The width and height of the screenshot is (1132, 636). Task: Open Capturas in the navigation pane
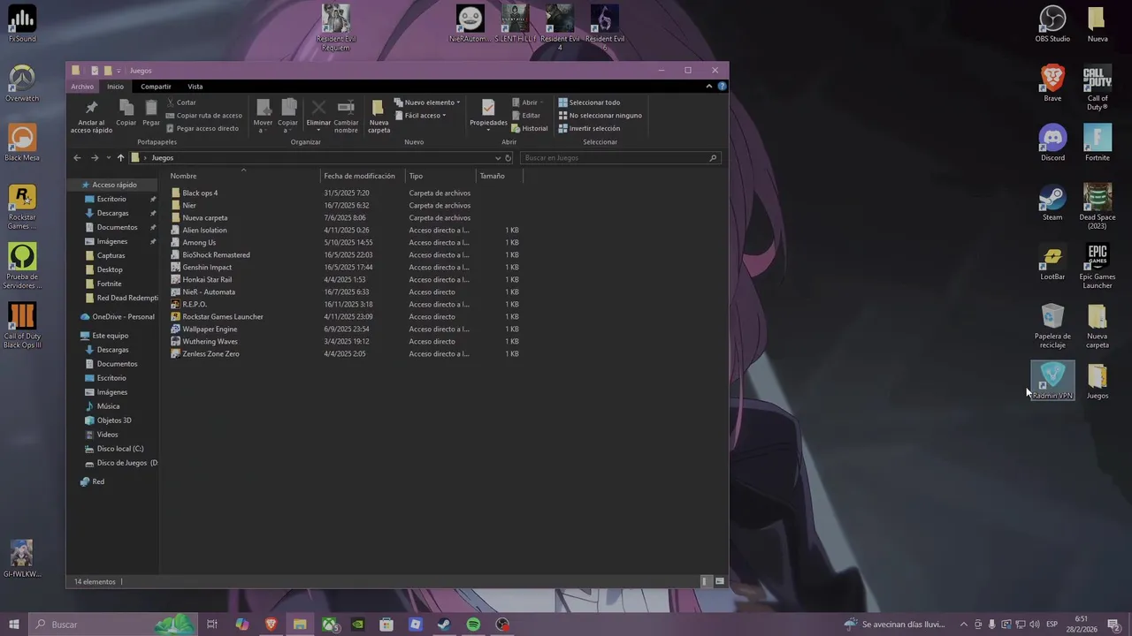point(111,256)
